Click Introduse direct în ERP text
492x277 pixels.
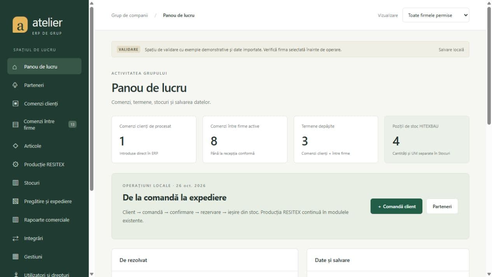[x=139, y=153]
